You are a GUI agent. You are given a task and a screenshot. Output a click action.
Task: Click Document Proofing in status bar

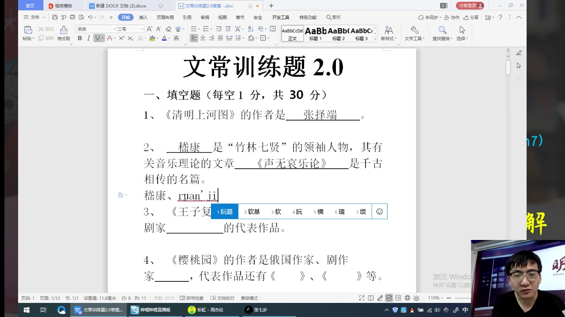tap(222, 298)
